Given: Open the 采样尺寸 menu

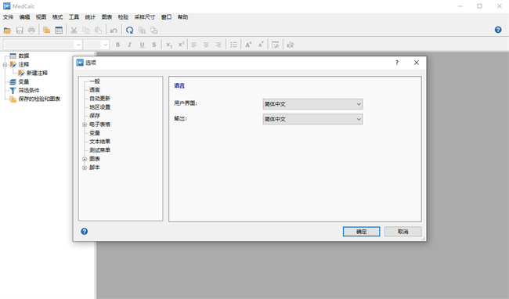Looking at the screenshot, I should point(145,17).
